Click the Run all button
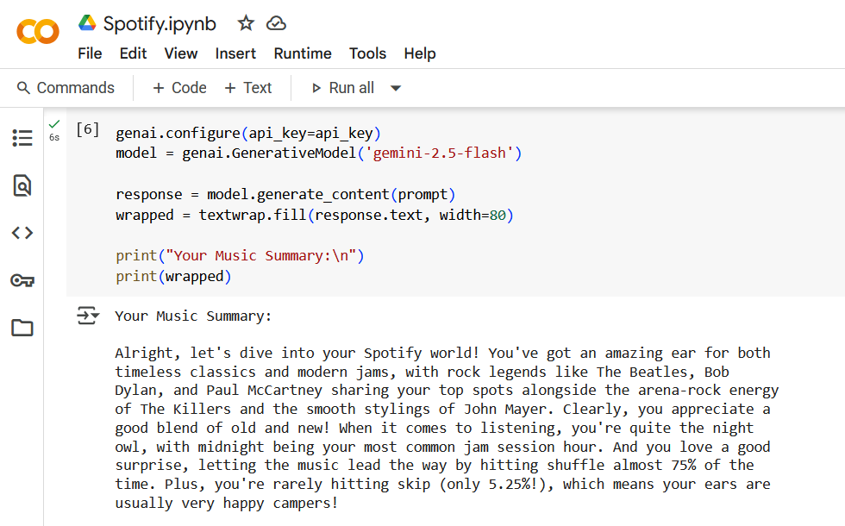Screen dimensions: 845x526 (343, 88)
